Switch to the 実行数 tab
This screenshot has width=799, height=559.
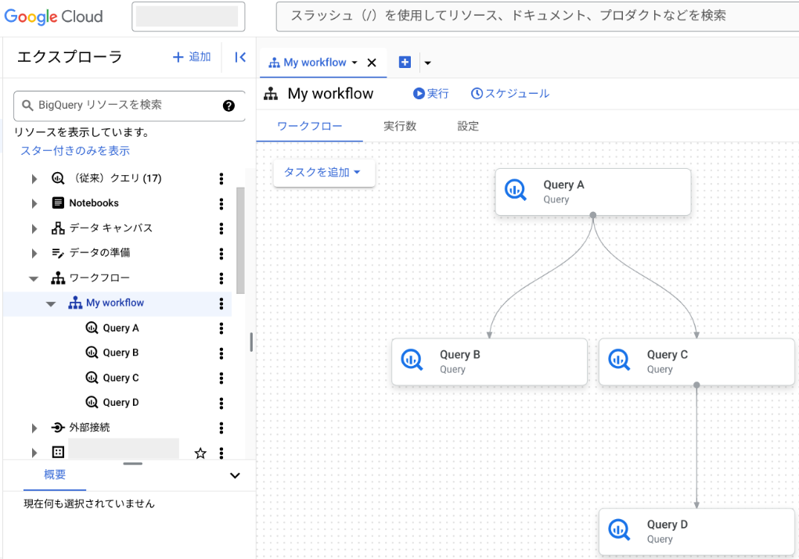coord(400,125)
